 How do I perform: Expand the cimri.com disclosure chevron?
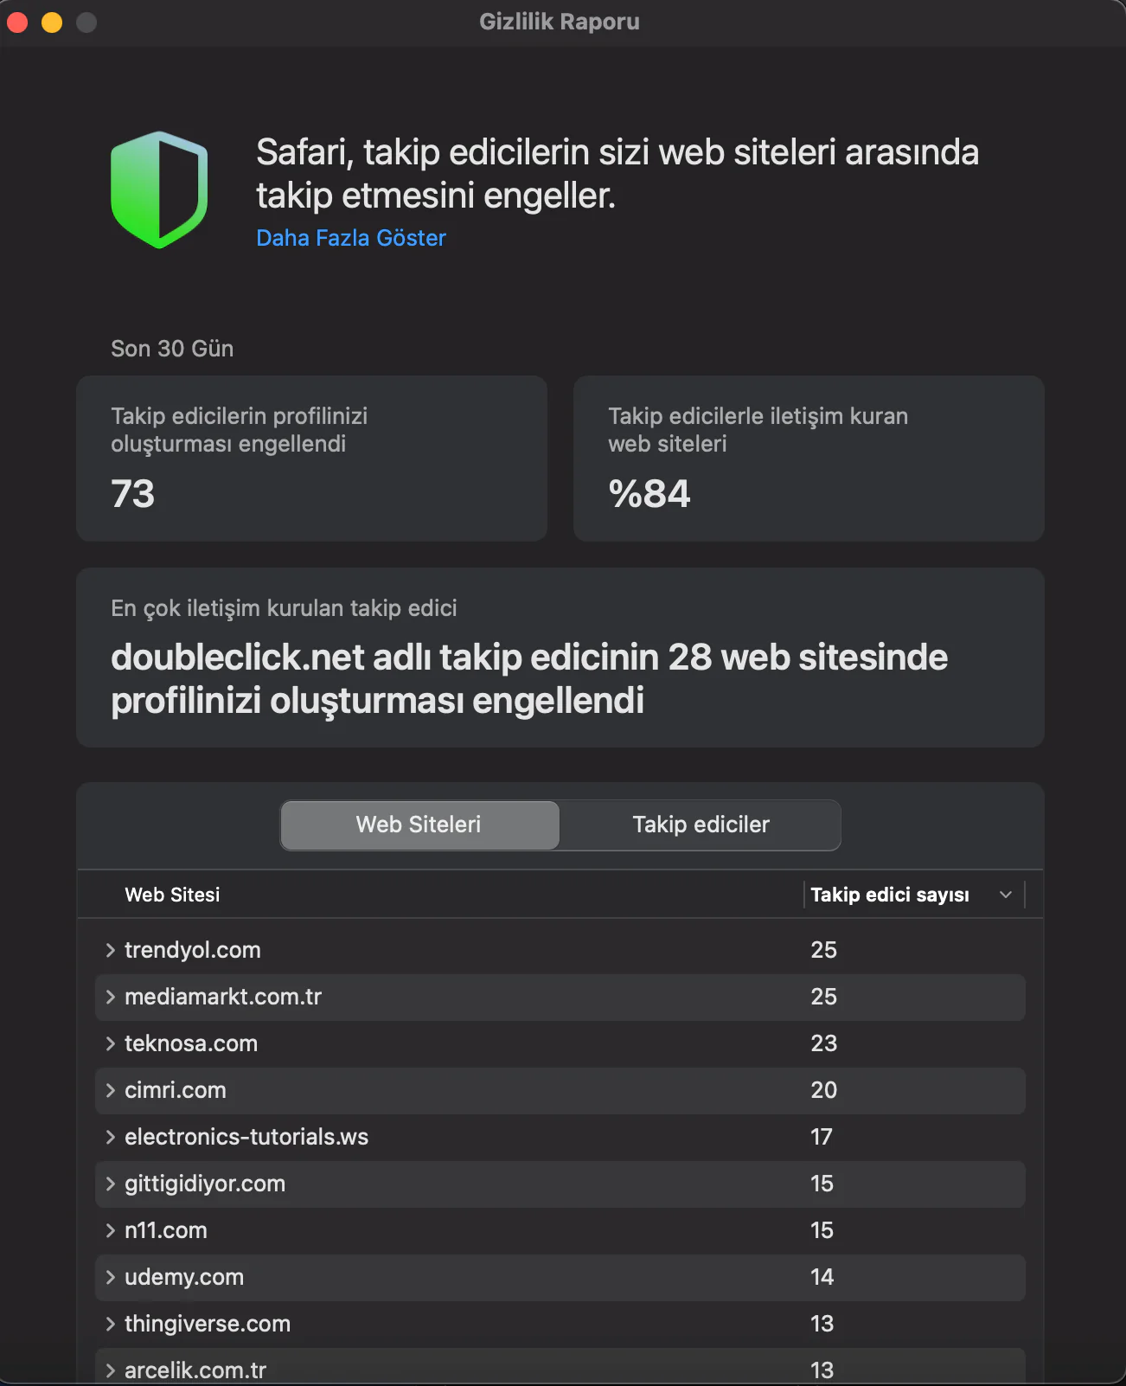coord(111,1090)
